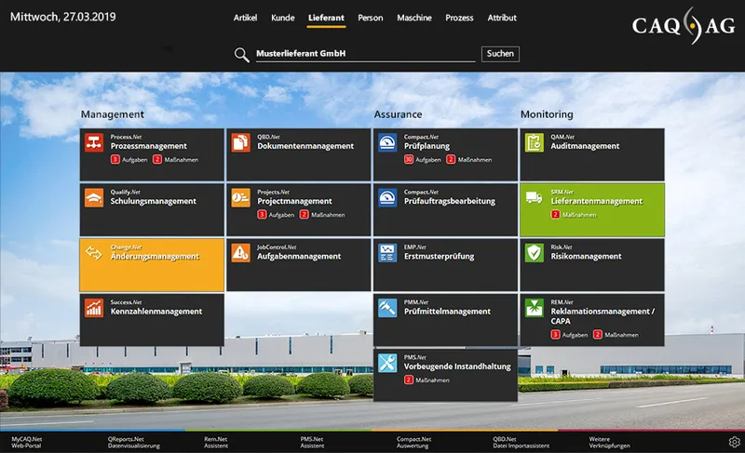745x453 pixels.
Task: Open Rem.Net Assistent link
Action: point(216,442)
